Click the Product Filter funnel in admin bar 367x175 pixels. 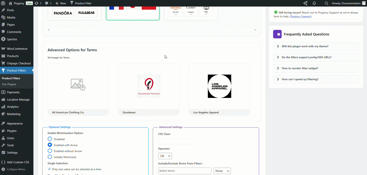pos(72,3)
